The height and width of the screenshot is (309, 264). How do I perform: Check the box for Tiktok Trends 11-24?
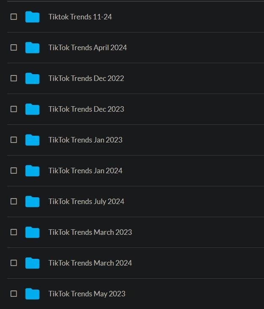point(14,17)
